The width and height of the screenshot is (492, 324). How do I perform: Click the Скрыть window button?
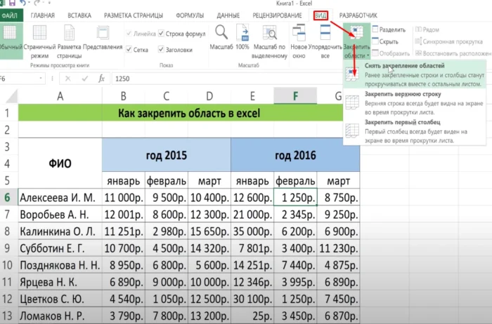tap(384, 41)
